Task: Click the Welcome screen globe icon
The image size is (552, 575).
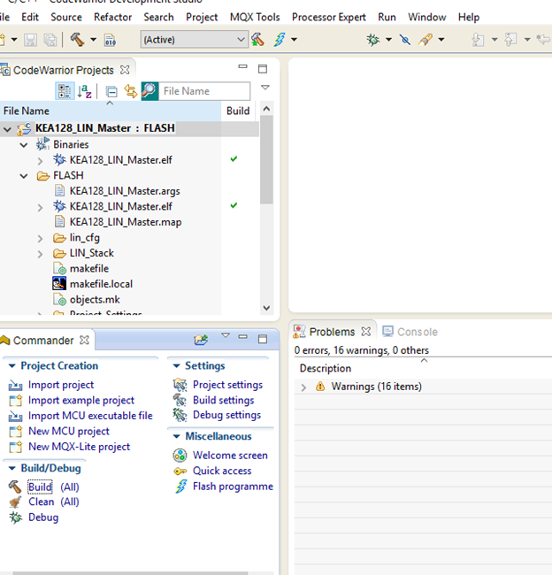Action: (x=180, y=456)
